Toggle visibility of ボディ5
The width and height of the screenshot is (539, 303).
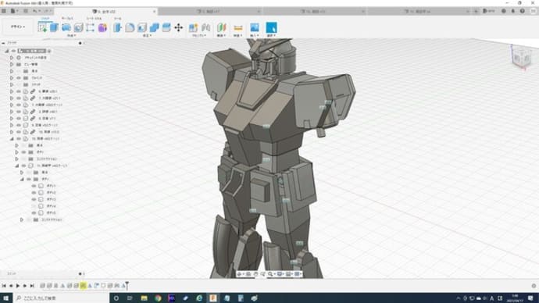[34, 212]
